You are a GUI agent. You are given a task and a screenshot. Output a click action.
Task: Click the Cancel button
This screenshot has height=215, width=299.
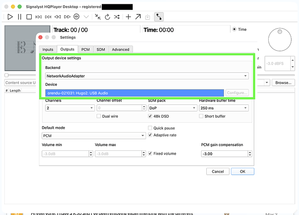click(218, 172)
